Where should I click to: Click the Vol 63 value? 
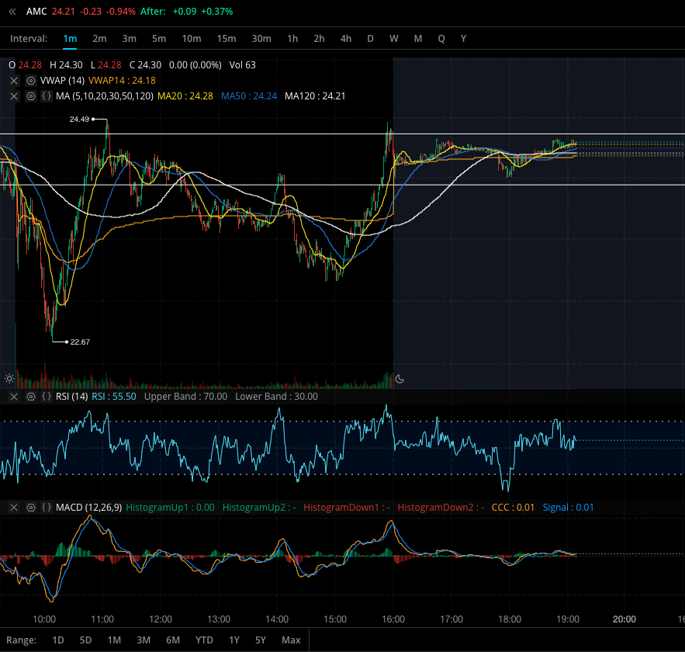(x=243, y=65)
